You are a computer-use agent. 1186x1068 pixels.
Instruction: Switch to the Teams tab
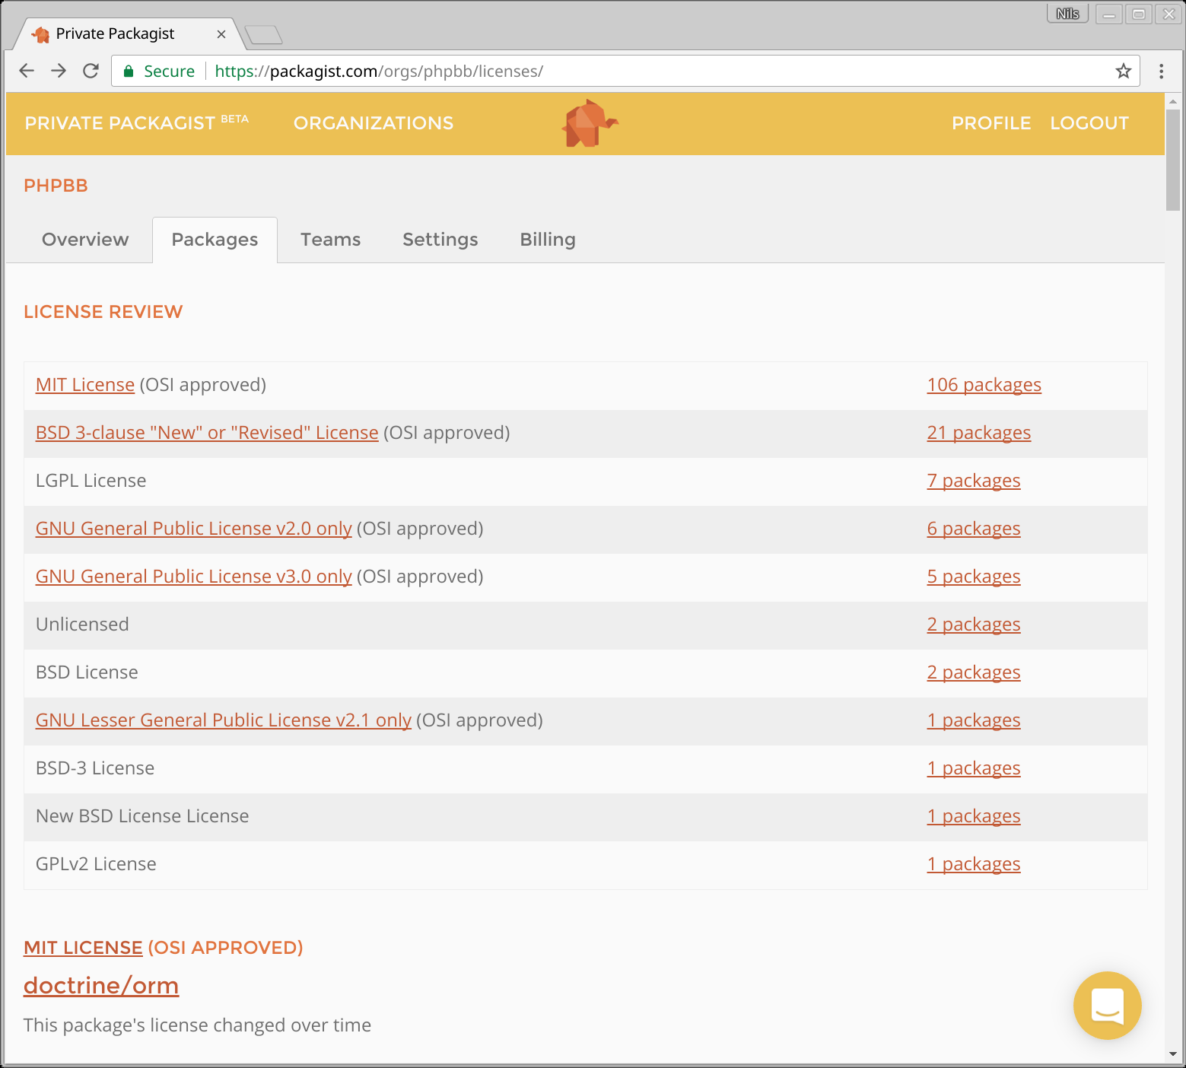tap(330, 240)
